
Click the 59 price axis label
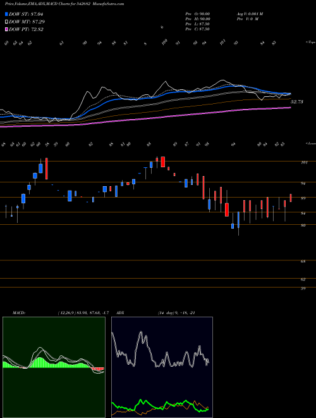(303, 288)
